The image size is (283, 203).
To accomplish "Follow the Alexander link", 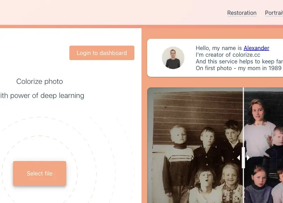I will coord(256,48).
